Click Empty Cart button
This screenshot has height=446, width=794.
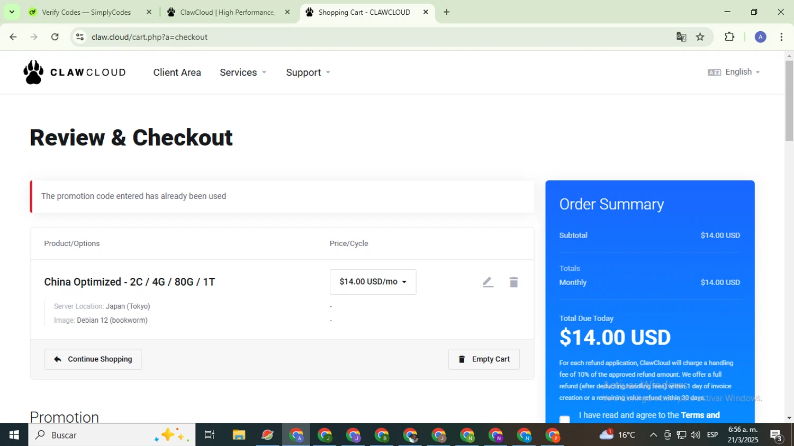[484, 359]
